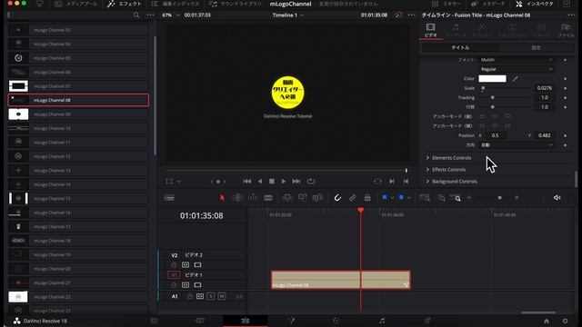
Task: Select the arrow selection tool
Action: coord(222,198)
